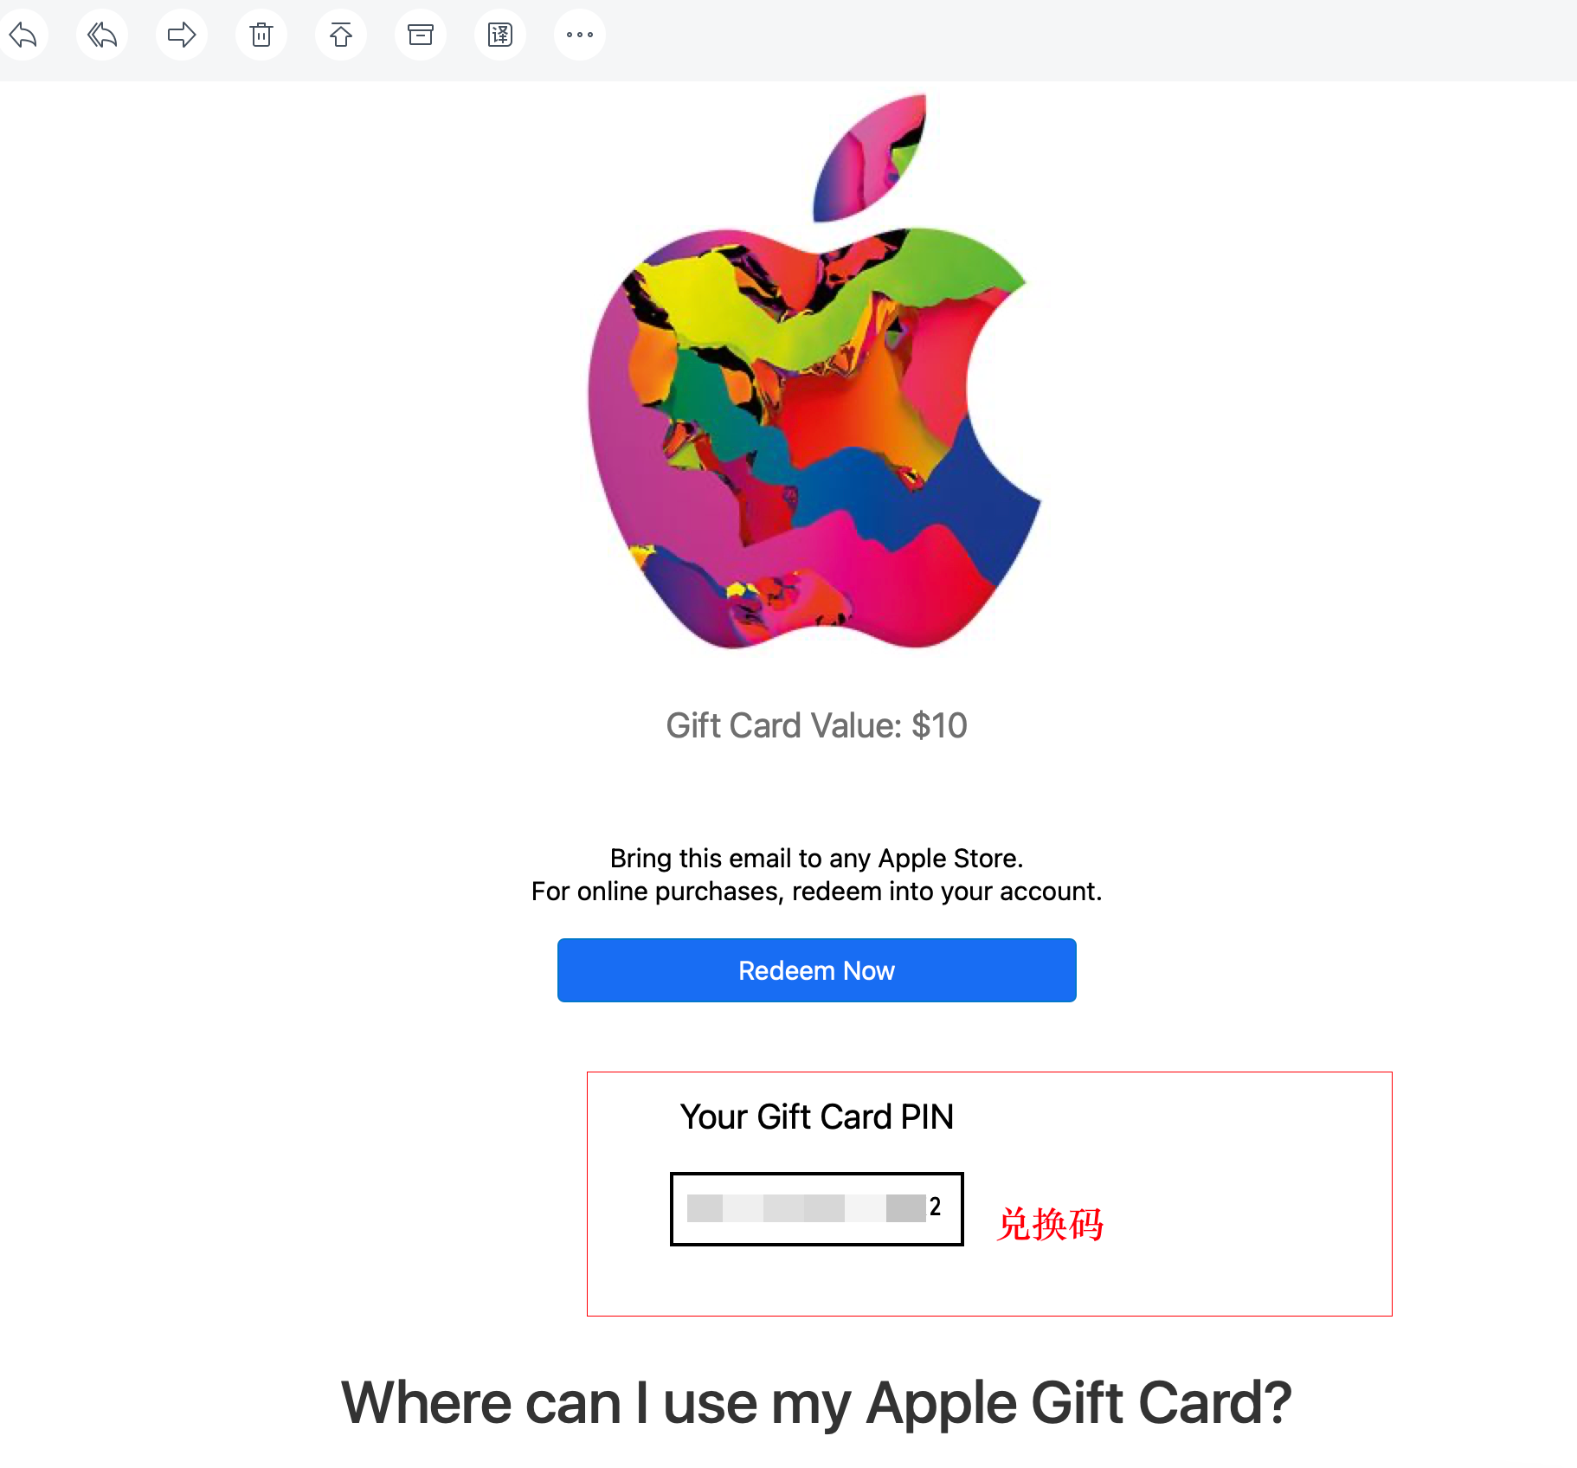Translate the email with translate icon
Viewport: 1577px width, 1468px height.
500,35
